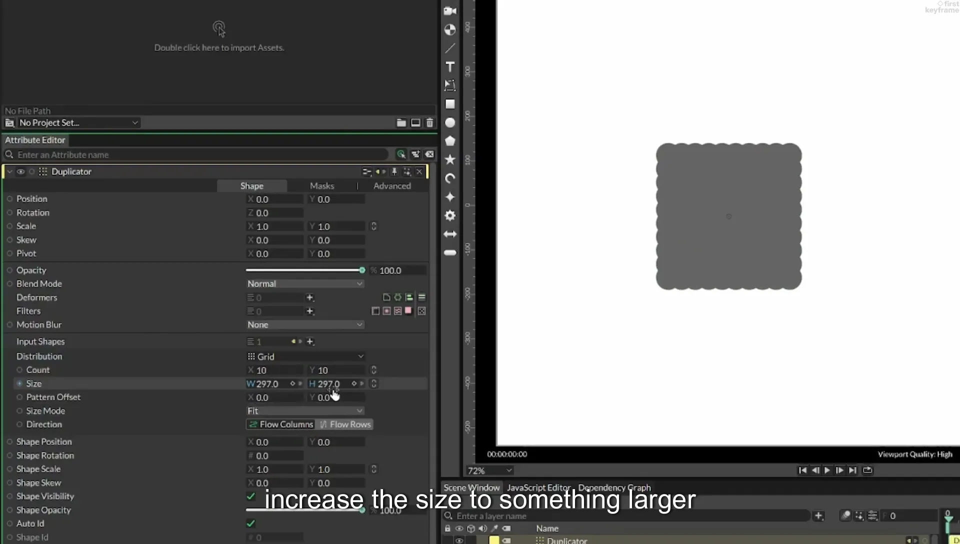Image resolution: width=960 pixels, height=544 pixels.
Task: Toggle keyframe circle next to Size
Action: (19, 383)
